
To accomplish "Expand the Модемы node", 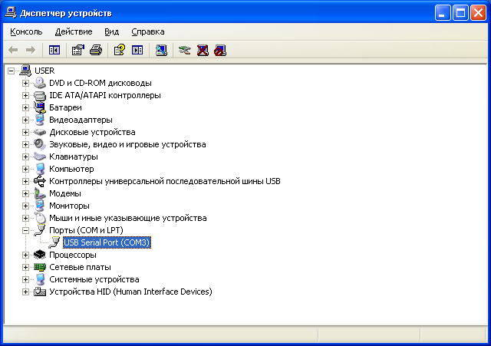I will coord(25,193).
